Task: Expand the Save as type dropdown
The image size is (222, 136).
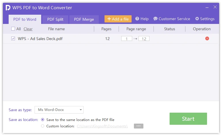Action: coord(59,110)
